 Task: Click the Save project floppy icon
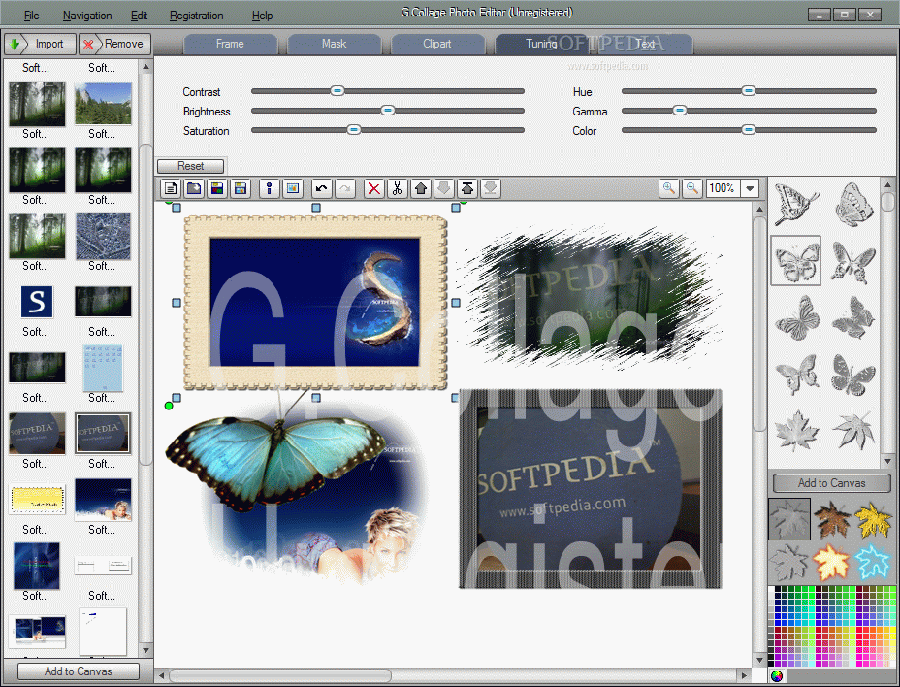tap(217, 188)
